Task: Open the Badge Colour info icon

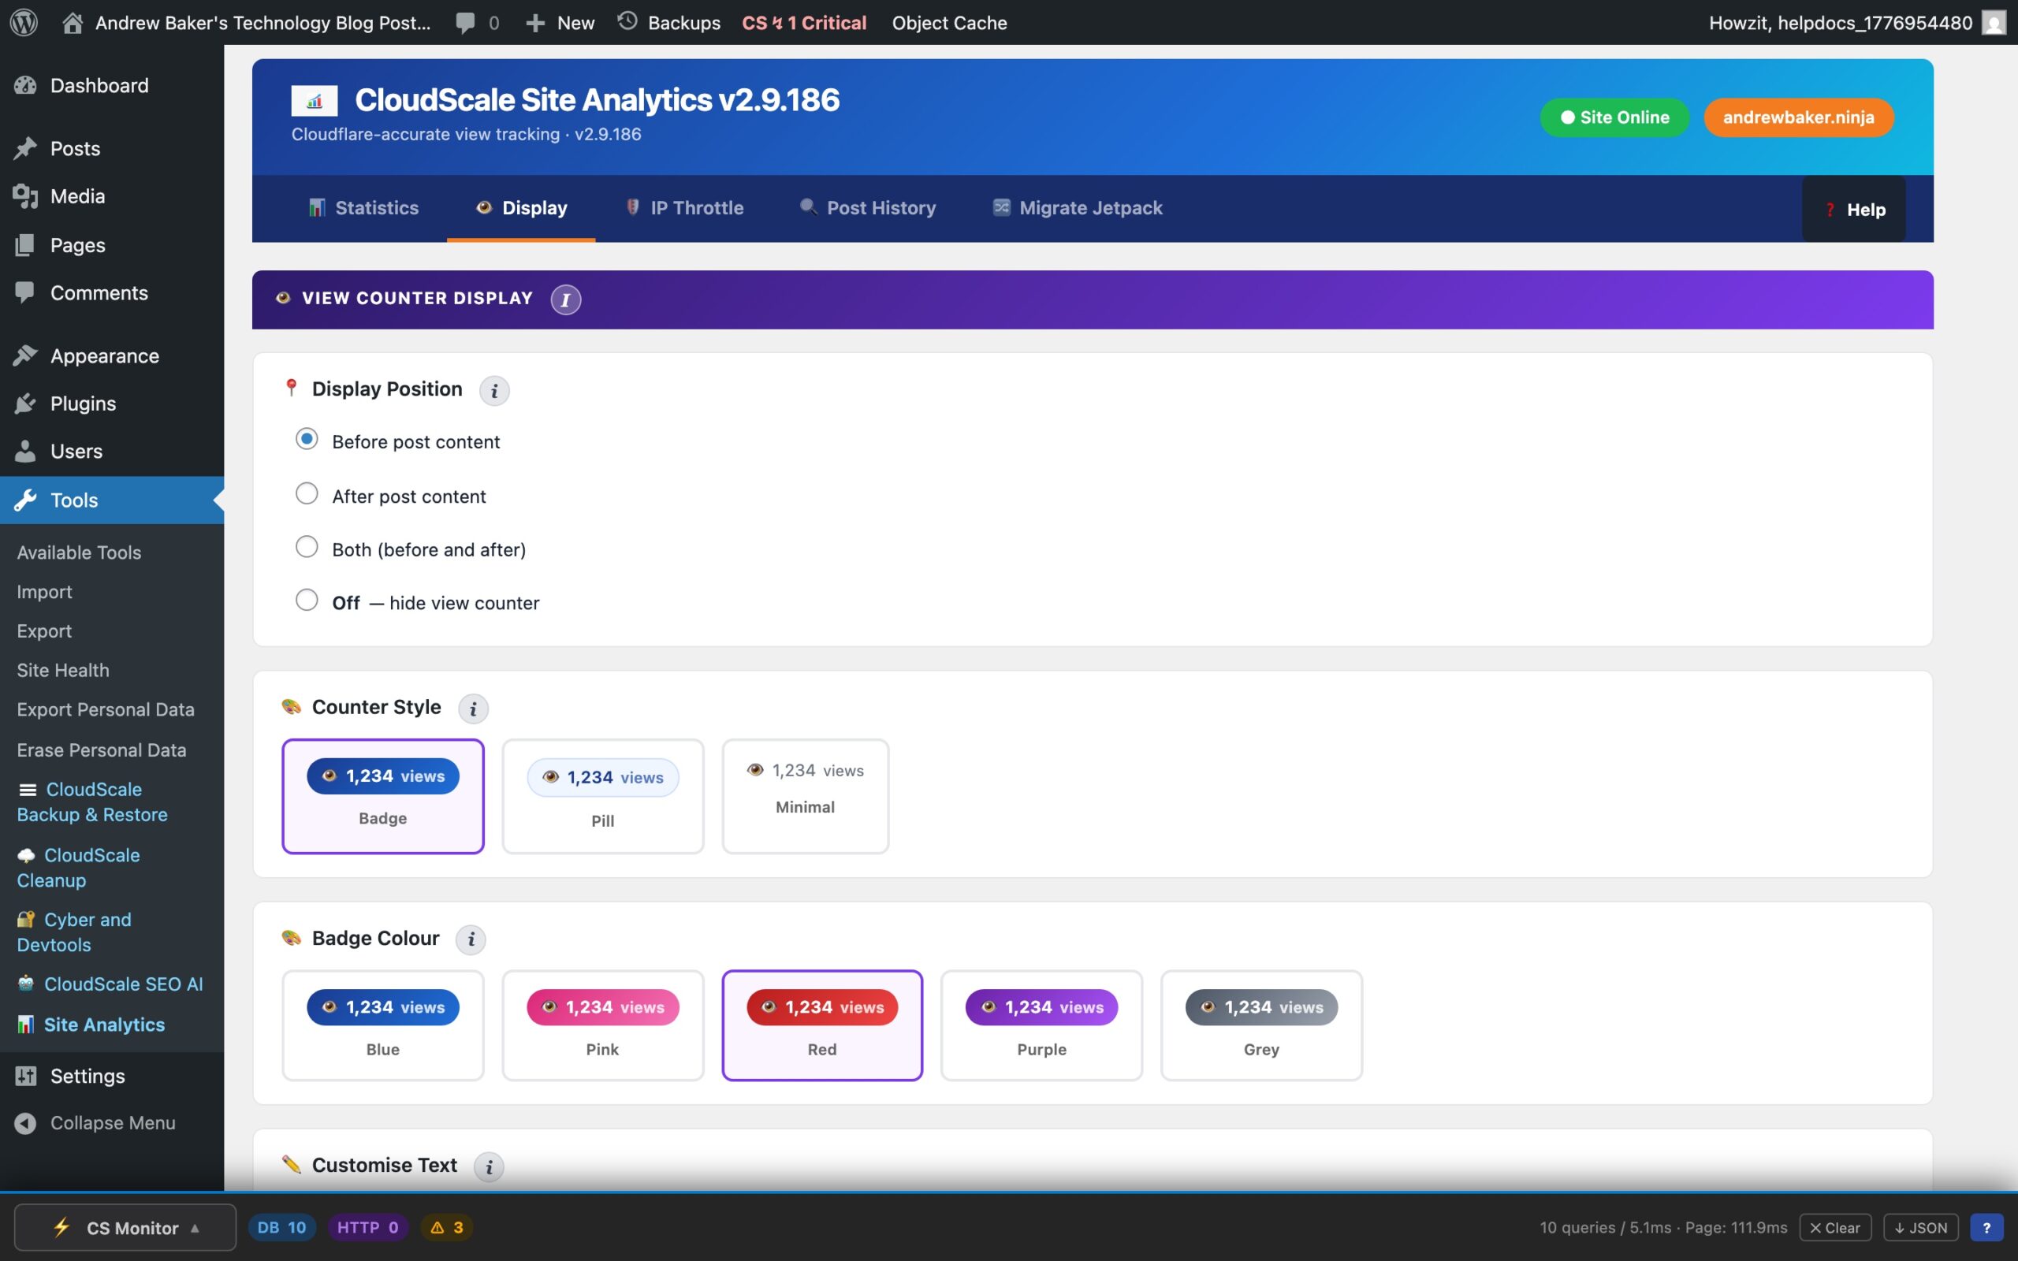Action: pyautogui.click(x=471, y=939)
